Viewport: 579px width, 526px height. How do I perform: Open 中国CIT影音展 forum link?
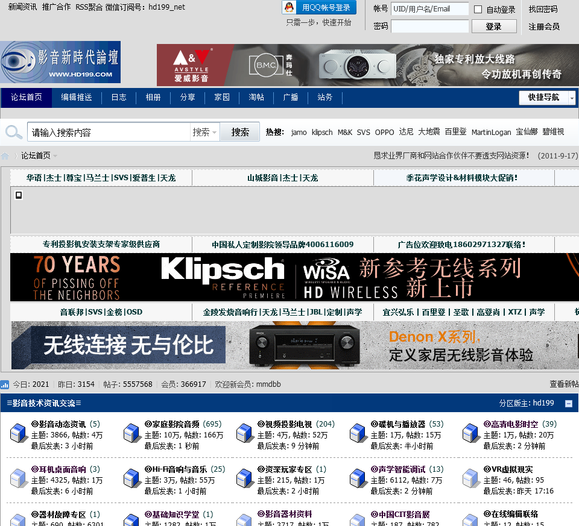[400, 515]
